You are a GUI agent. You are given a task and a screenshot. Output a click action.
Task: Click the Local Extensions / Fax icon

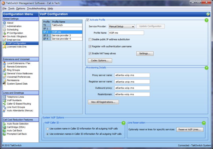5,63
